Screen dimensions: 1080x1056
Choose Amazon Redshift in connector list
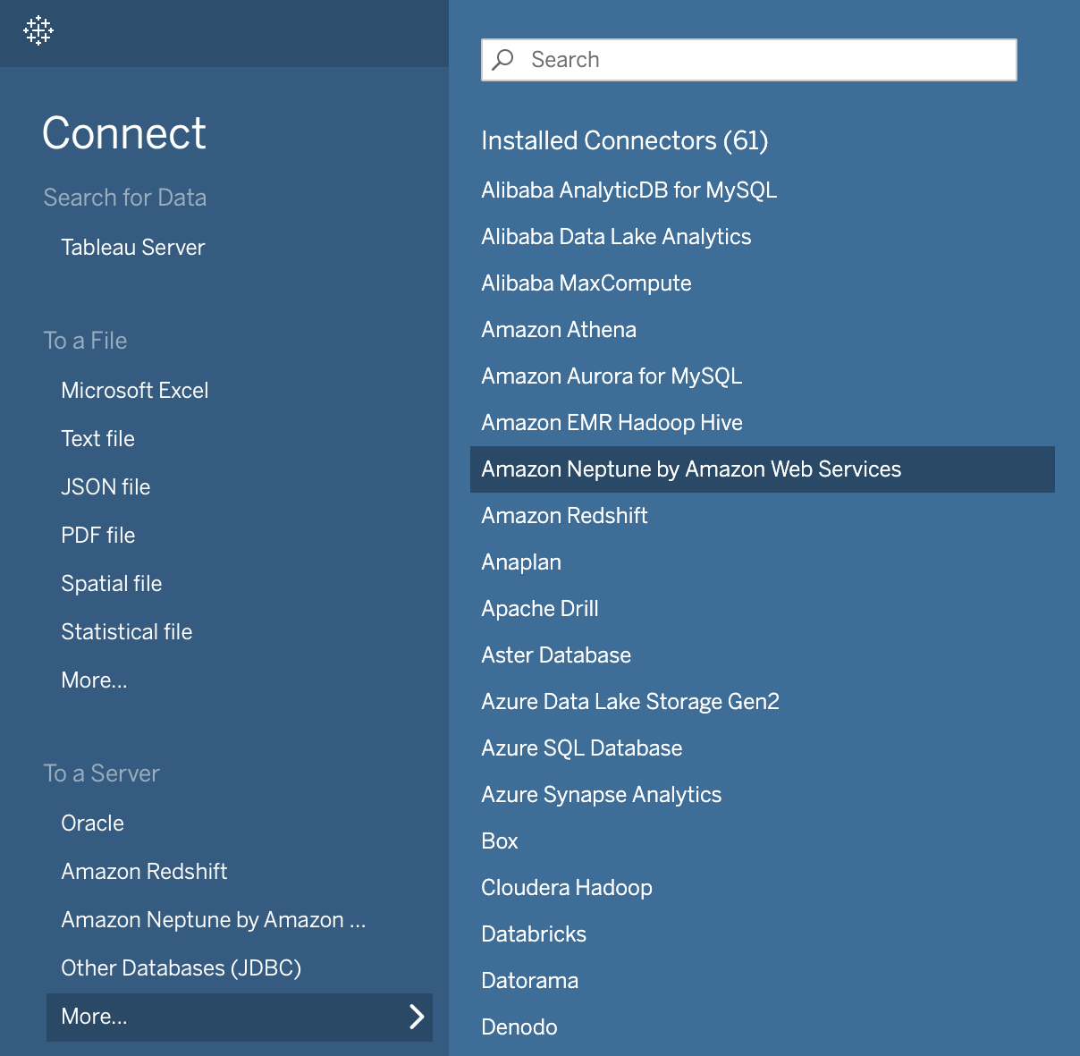pos(565,516)
